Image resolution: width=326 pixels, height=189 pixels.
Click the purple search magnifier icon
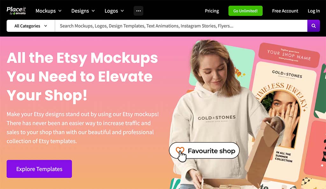[314, 26]
